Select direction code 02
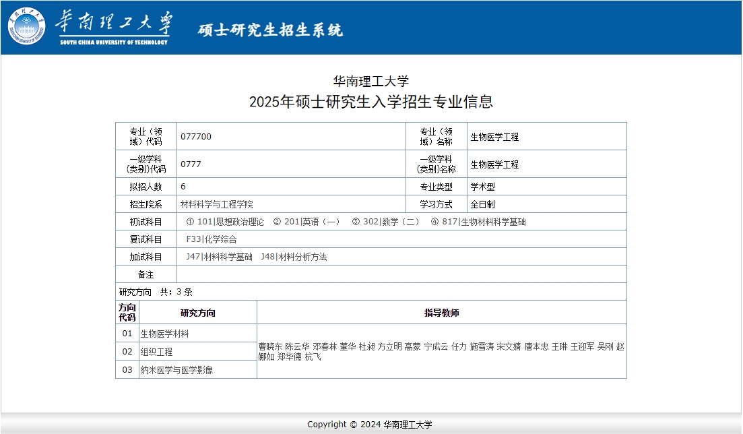Image resolution: width=743 pixels, height=434 pixels. coord(127,352)
